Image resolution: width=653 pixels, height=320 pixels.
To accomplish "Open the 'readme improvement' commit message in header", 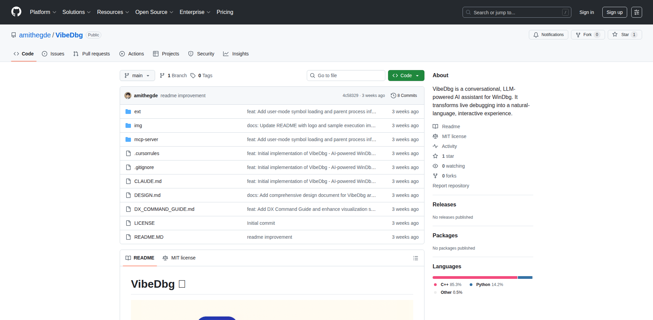I will [183, 96].
